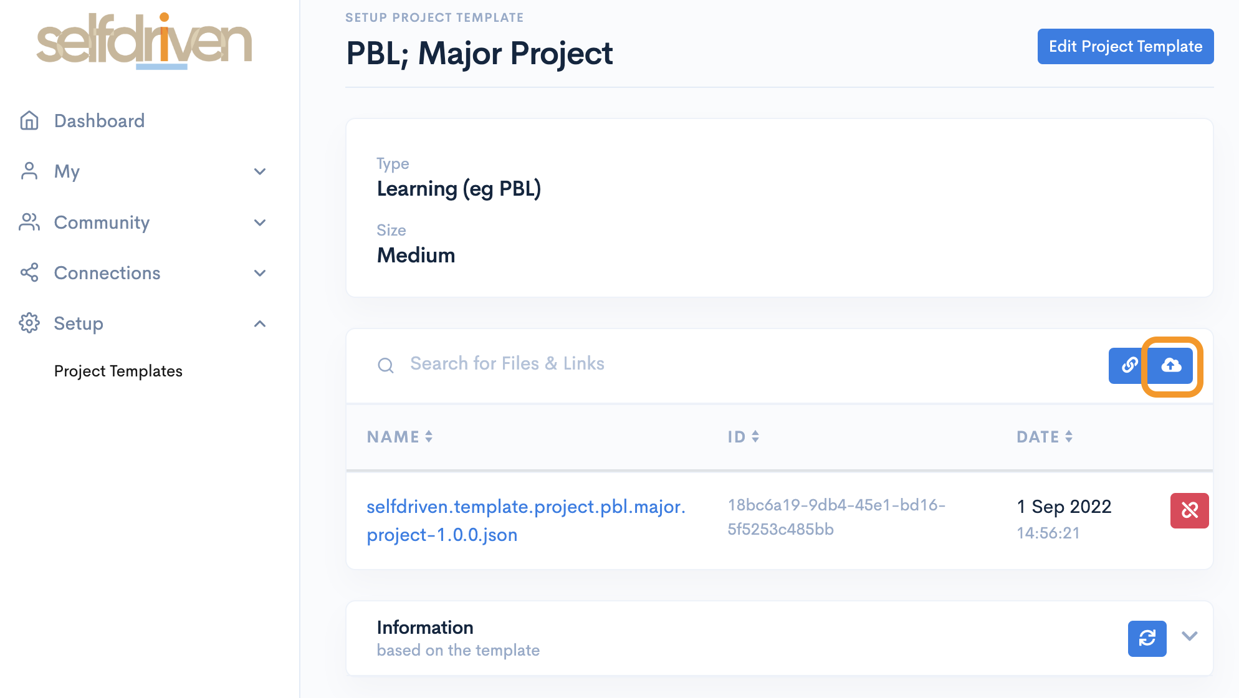Open Dashboard from the sidebar

coord(99,120)
